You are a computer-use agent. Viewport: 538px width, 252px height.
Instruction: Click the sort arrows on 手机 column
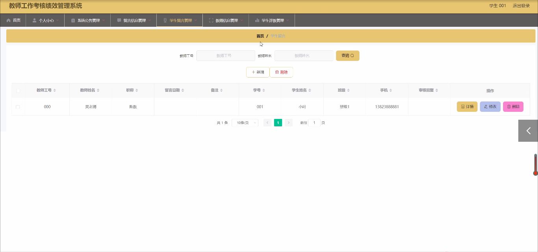391,91
